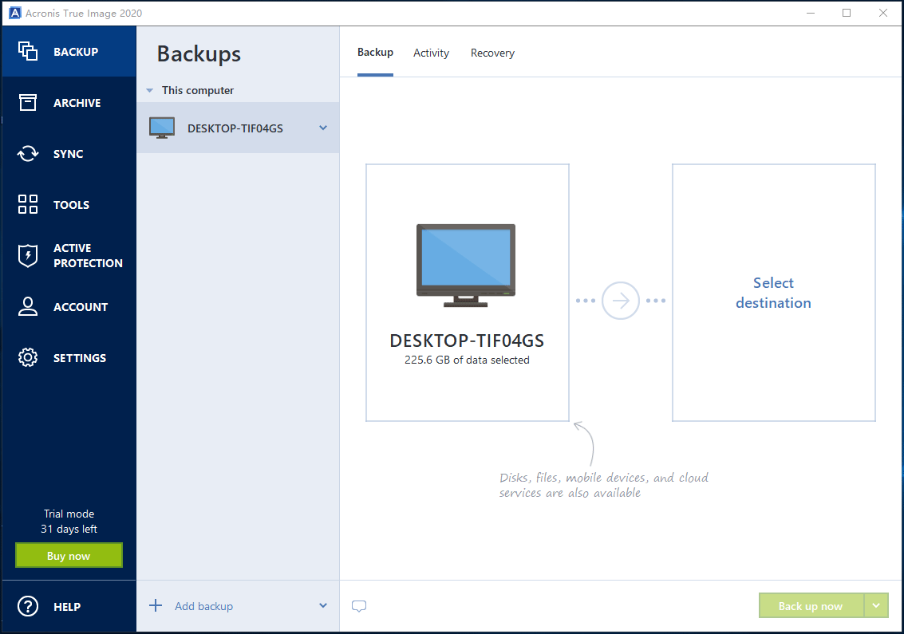Switch to the Activity tab
This screenshot has height=634, width=904.
pos(431,53)
